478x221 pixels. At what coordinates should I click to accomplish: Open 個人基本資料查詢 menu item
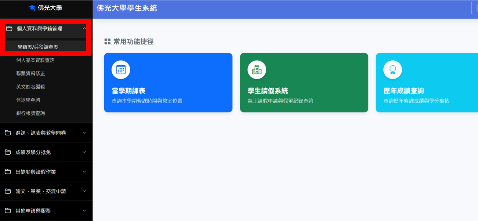click(35, 60)
